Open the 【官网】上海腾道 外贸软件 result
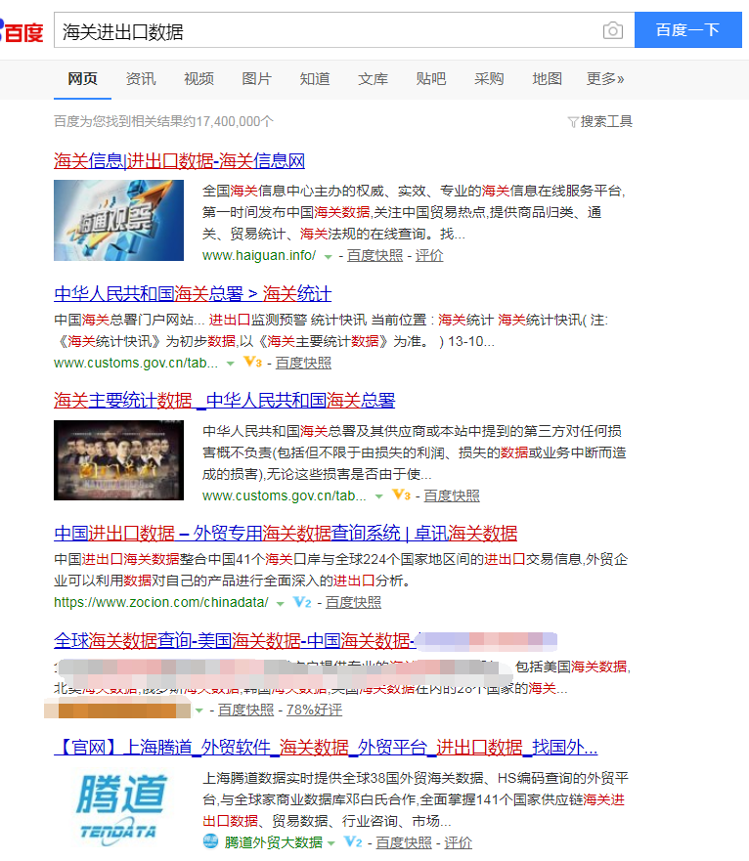The height and width of the screenshot is (861, 749). point(326,748)
